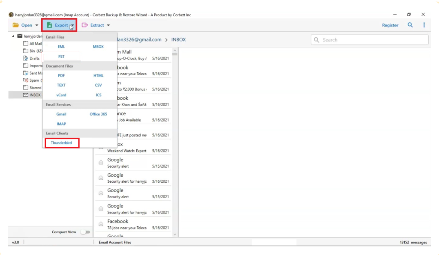
Task: Expand the Extract dropdown arrow
Action: pos(108,25)
